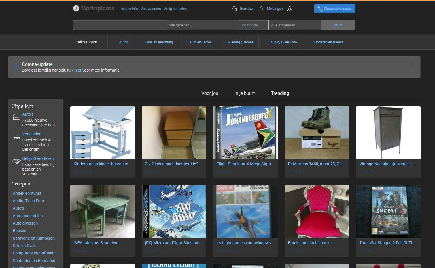Switch to the In je buurt tab
The width and height of the screenshot is (435, 268).
click(245, 93)
